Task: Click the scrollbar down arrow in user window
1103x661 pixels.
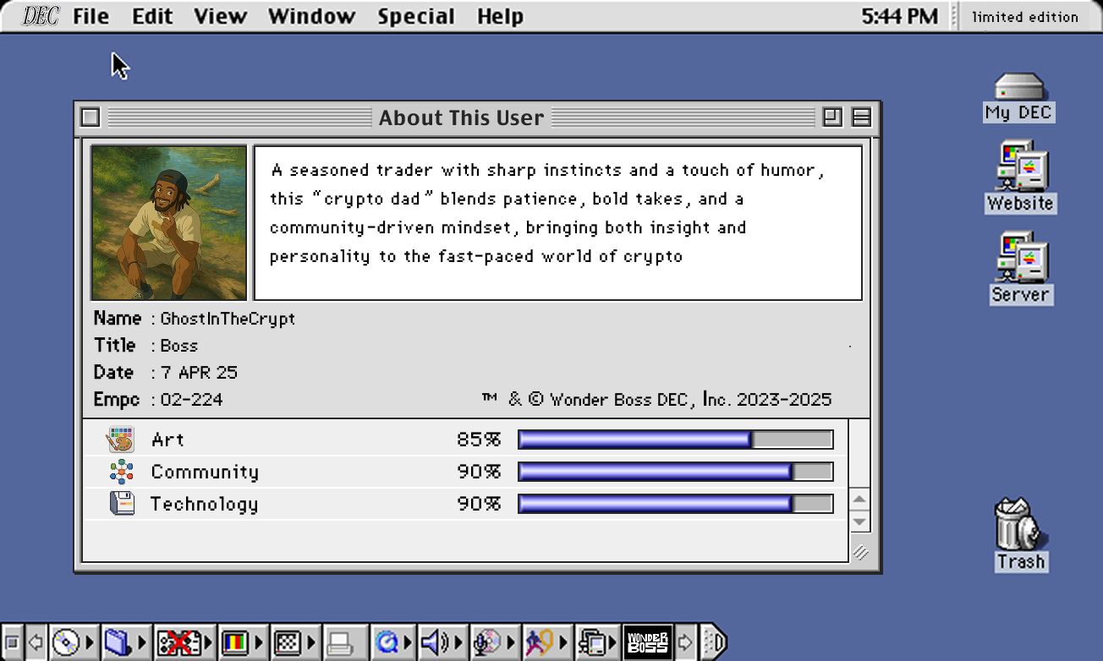Action: click(859, 522)
